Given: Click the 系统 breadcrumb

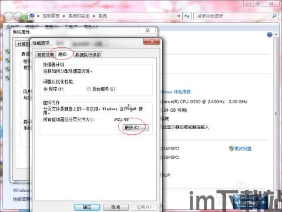Looking at the screenshot, I should [102, 16].
